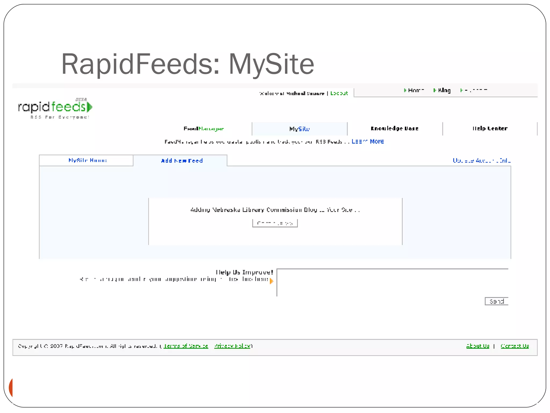Select the Add New Feed sub-tab
The width and height of the screenshot is (550, 413).
(180, 161)
